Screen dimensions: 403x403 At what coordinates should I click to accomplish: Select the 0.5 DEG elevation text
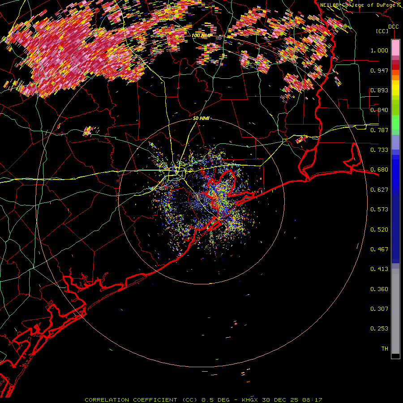click(215, 400)
